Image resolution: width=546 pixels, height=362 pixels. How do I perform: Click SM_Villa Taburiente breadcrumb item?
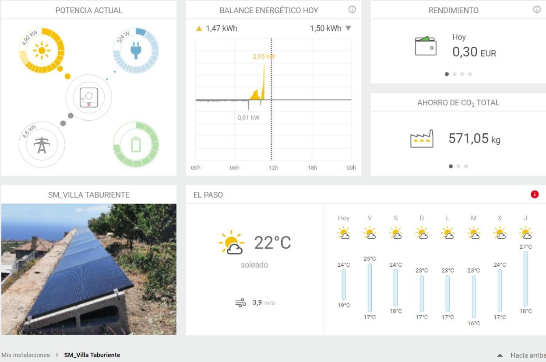tap(92, 355)
